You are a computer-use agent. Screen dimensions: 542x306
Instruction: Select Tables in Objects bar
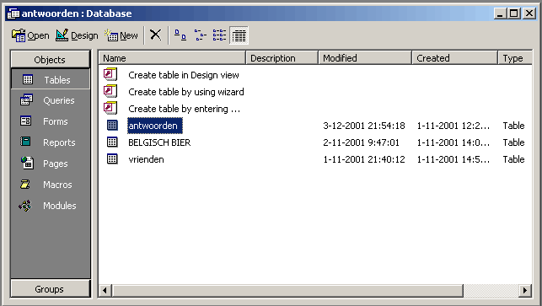pyautogui.click(x=51, y=79)
